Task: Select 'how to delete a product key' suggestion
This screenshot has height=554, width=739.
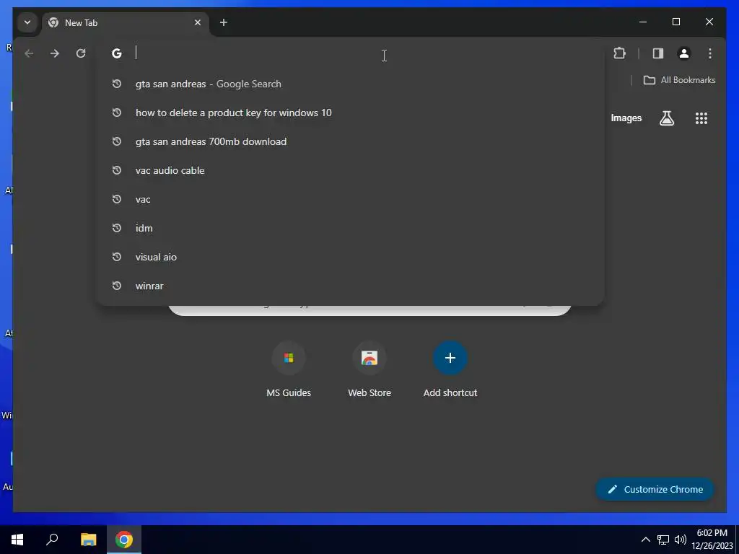Action: click(x=350, y=113)
